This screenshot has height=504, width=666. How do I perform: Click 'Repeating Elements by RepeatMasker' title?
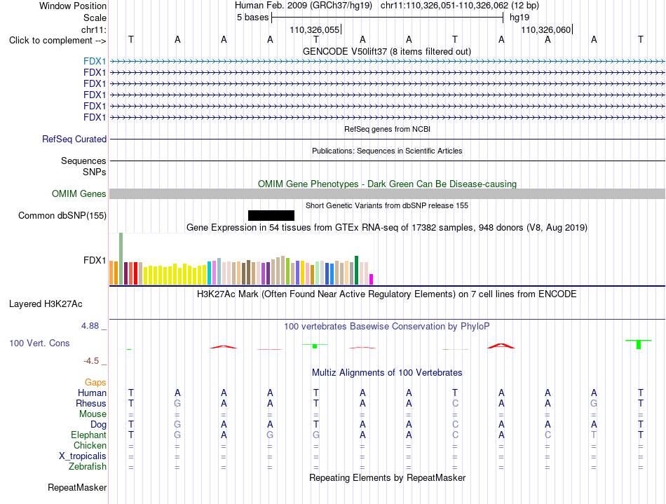(388, 477)
